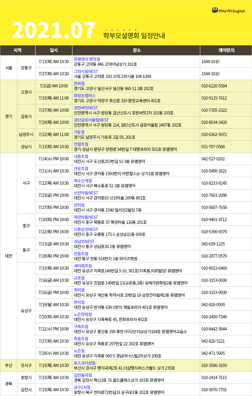The height and width of the screenshot is (396, 252).
Task: Open the 삼구1차점 link
Action: click(82, 387)
